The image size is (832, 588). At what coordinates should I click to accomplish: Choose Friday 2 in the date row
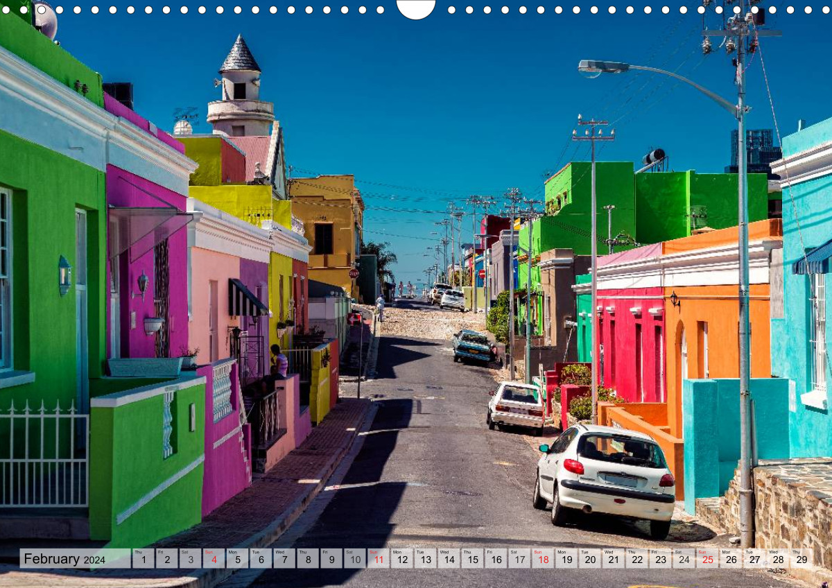coord(166,559)
